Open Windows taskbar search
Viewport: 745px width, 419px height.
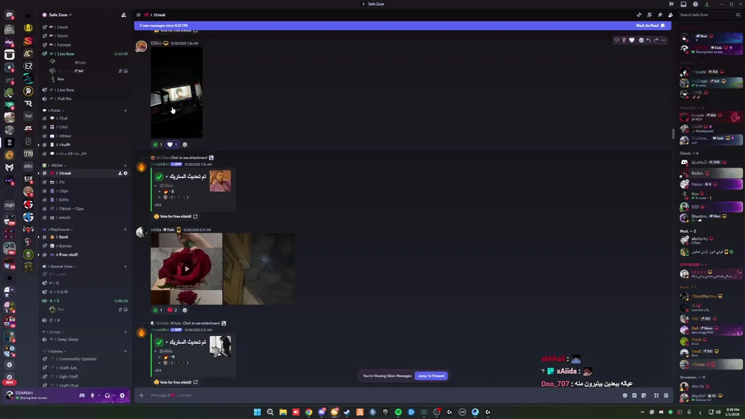coord(270,412)
